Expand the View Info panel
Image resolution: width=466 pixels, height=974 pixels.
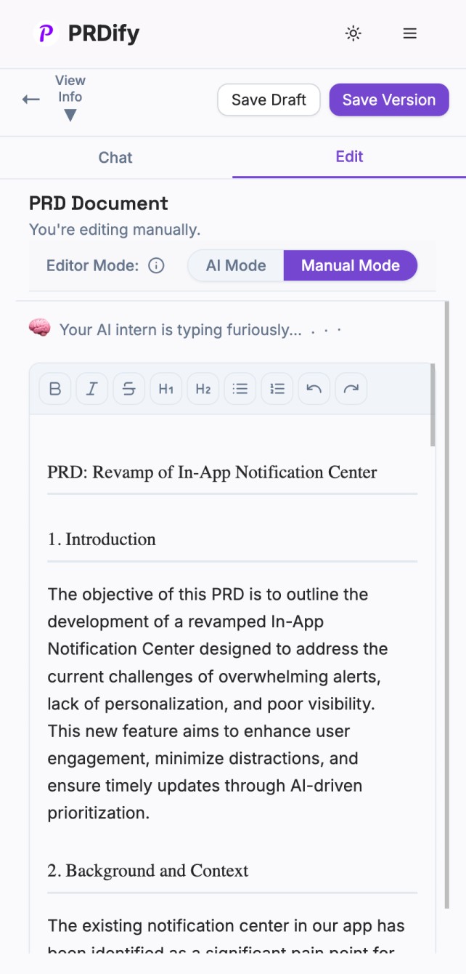70,97
